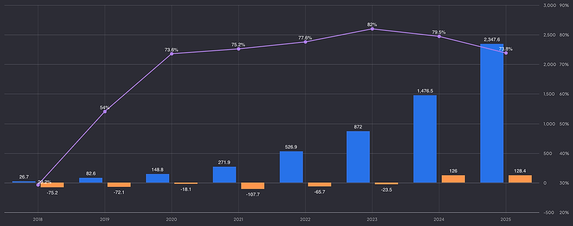Image resolution: width=573 pixels, height=226 pixels.
Task: Click the 2019 x-axis year label
Action: click(105, 220)
